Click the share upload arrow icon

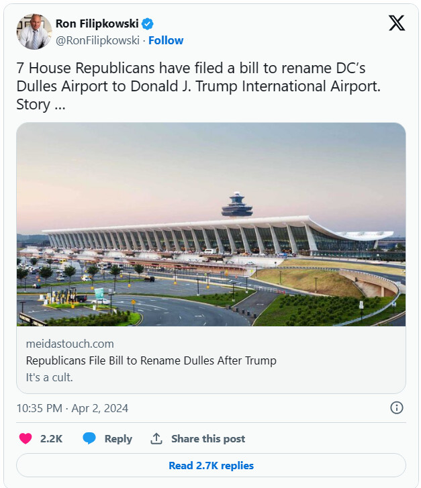156,438
